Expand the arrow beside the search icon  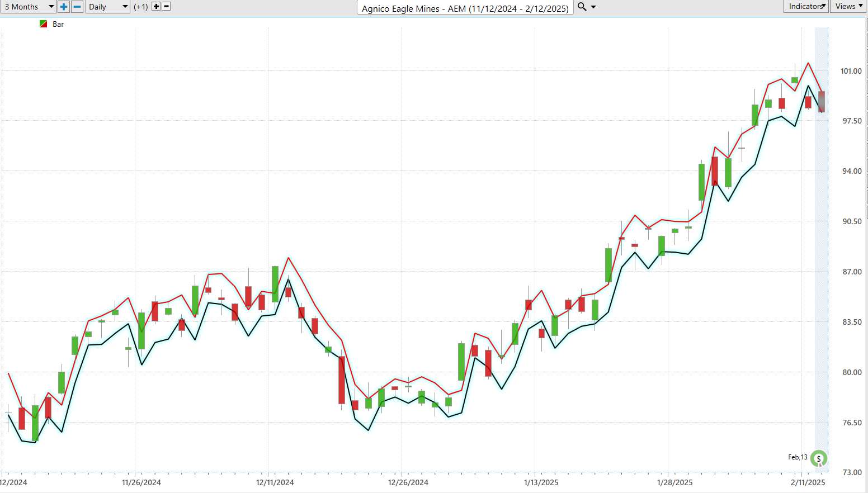(x=593, y=7)
